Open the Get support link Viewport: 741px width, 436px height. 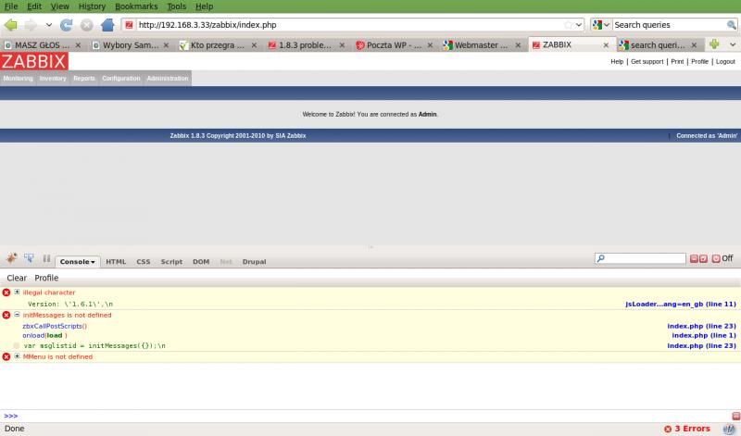pyautogui.click(x=647, y=61)
